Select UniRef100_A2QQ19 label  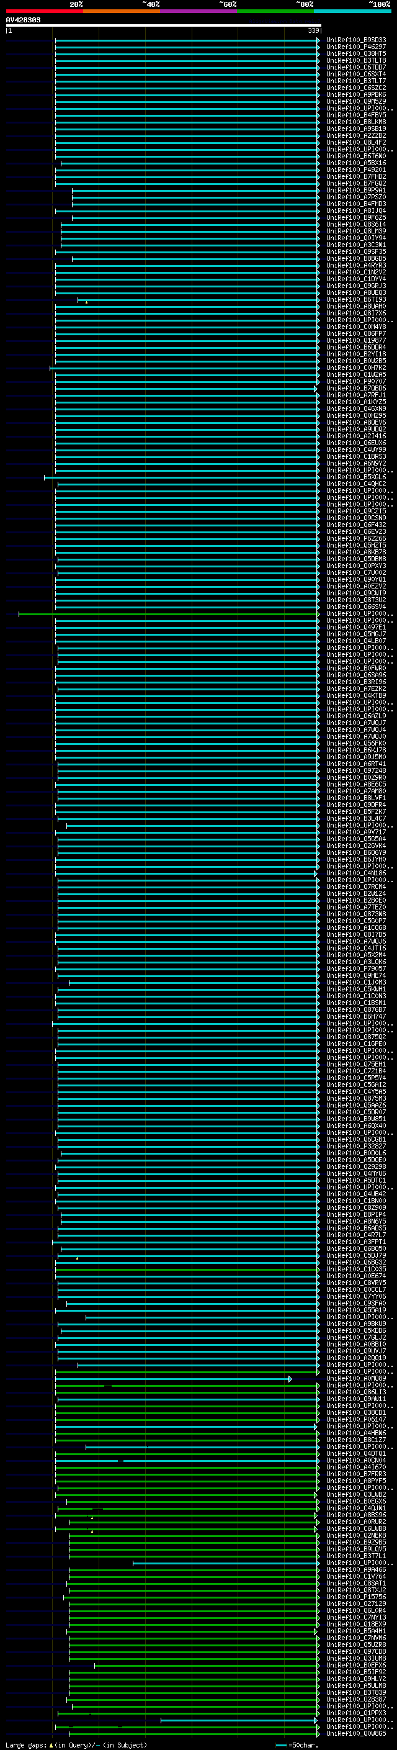click(x=355, y=1357)
